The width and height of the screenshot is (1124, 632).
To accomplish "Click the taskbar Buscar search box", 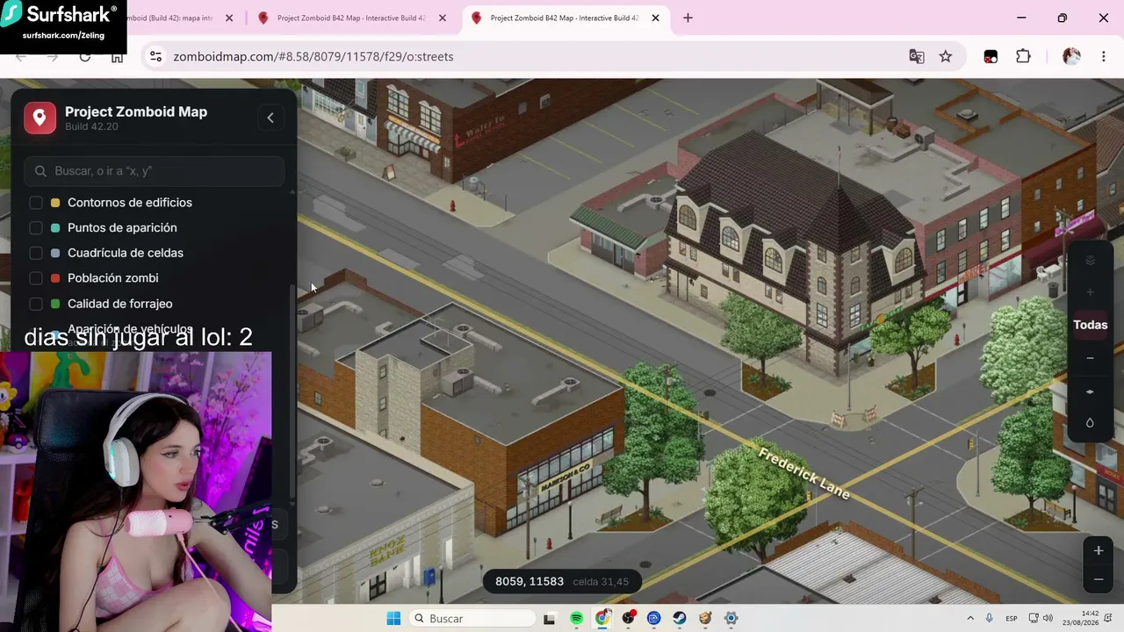I will pyautogui.click(x=472, y=618).
